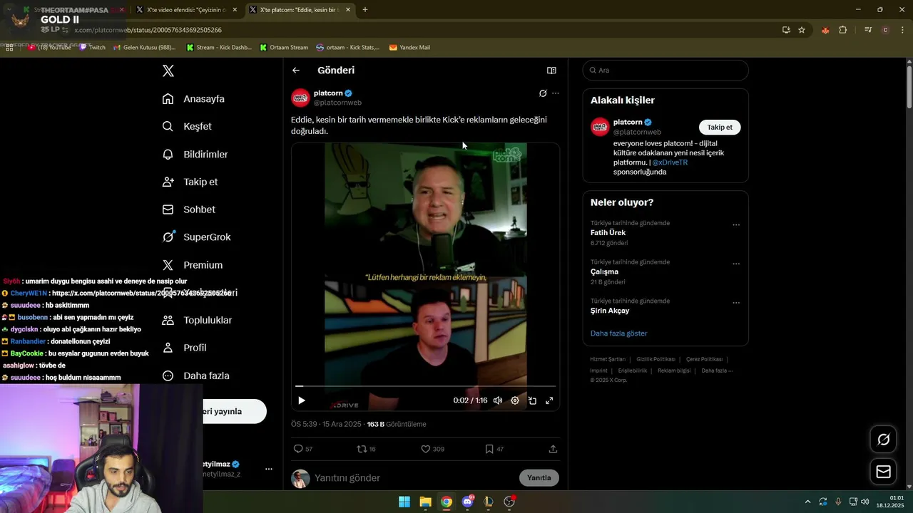Open SuperGrok from the sidebar
Image resolution: width=913 pixels, height=513 pixels.
[196, 237]
